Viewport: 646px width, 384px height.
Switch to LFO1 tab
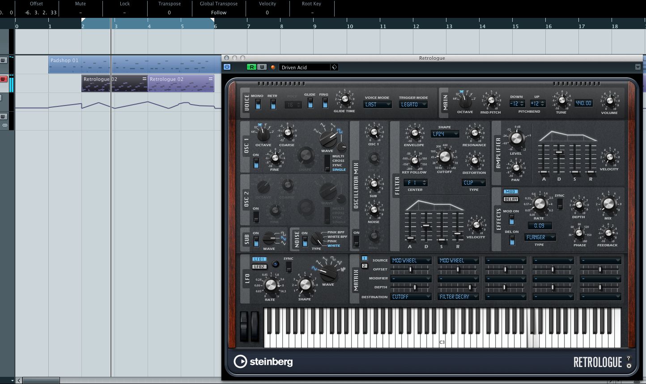pyautogui.click(x=259, y=259)
